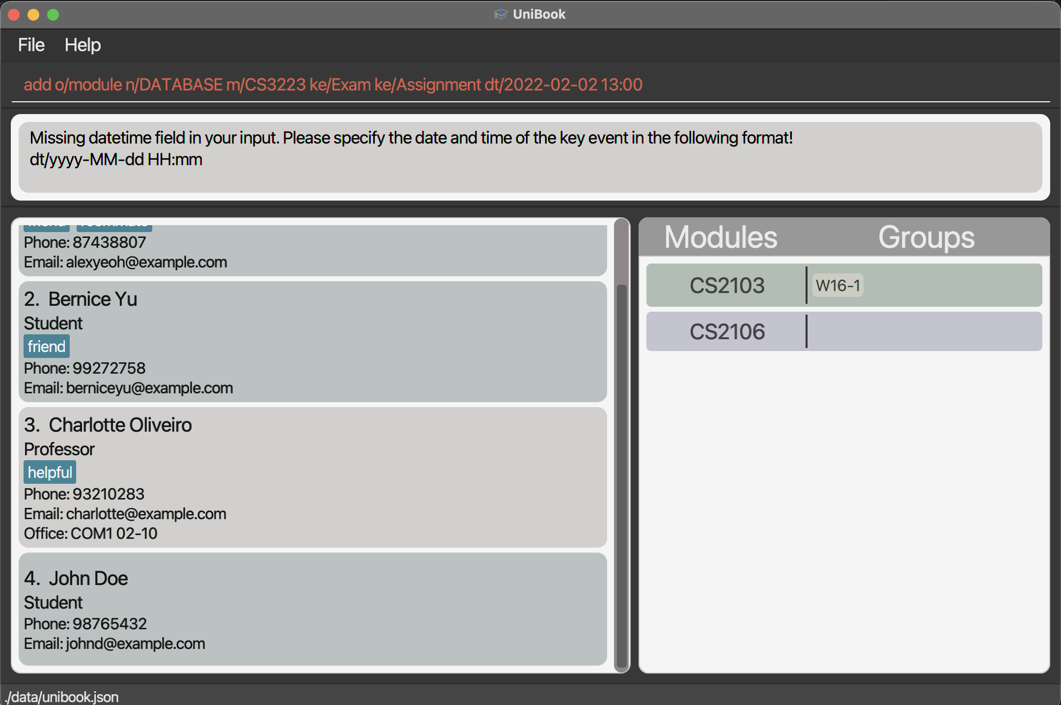Click the Modules column header
1061x705 pixels.
coord(721,237)
